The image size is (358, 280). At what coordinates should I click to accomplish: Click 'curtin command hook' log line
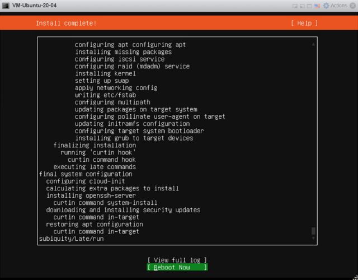[102, 160]
